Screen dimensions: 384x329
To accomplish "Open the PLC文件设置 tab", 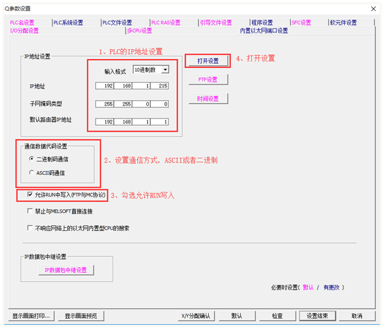I will click(x=117, y=23).
